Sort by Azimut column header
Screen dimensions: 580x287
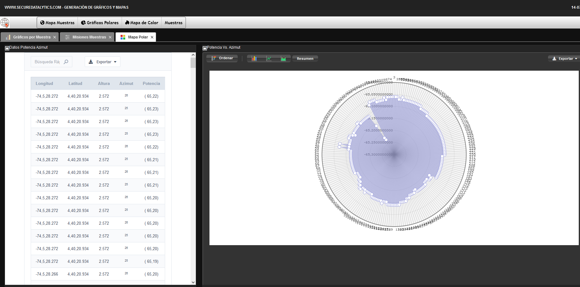(126, 83)
